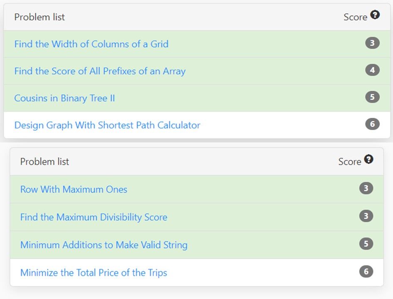Click score badge 3 beside Row With Maximum Ones
Image resolution: width=393 pixels, height=299 pixels.
366,188
